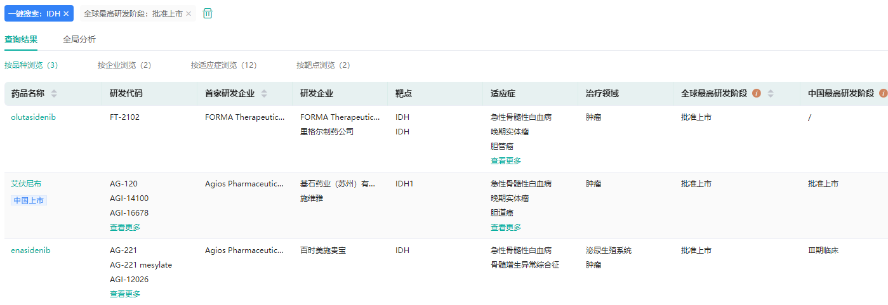Remove the 批准上市 stage filter tag
The image size is (888, 305).
click(189, 13)
